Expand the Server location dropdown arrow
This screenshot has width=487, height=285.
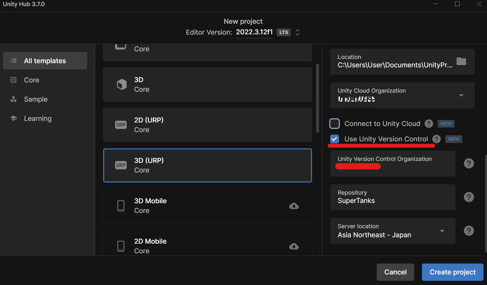(442, 231)
